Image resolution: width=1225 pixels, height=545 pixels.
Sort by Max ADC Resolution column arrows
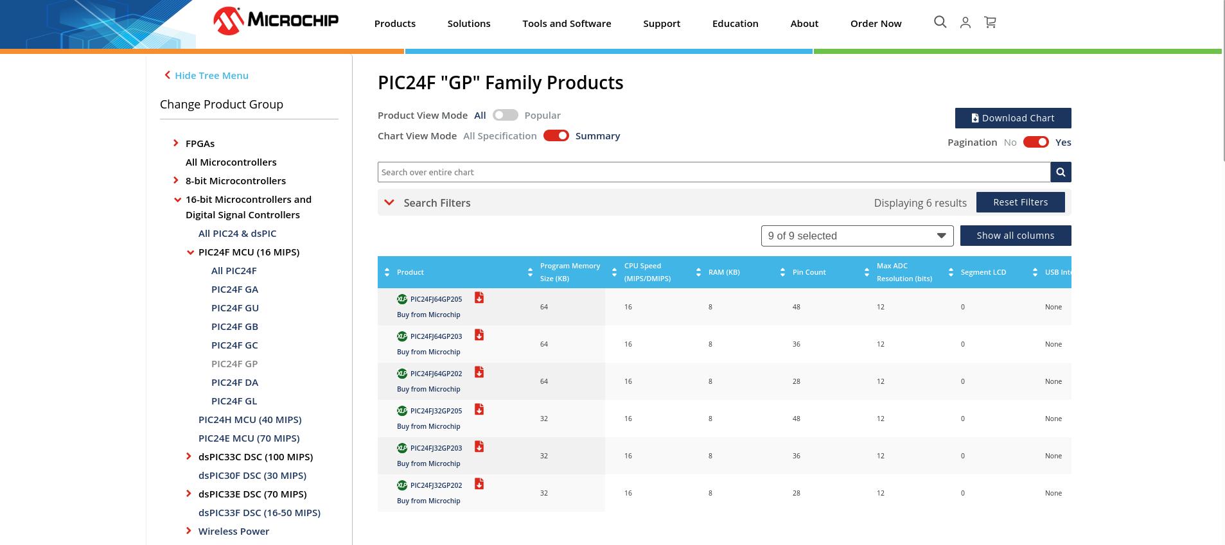[867, 272]
